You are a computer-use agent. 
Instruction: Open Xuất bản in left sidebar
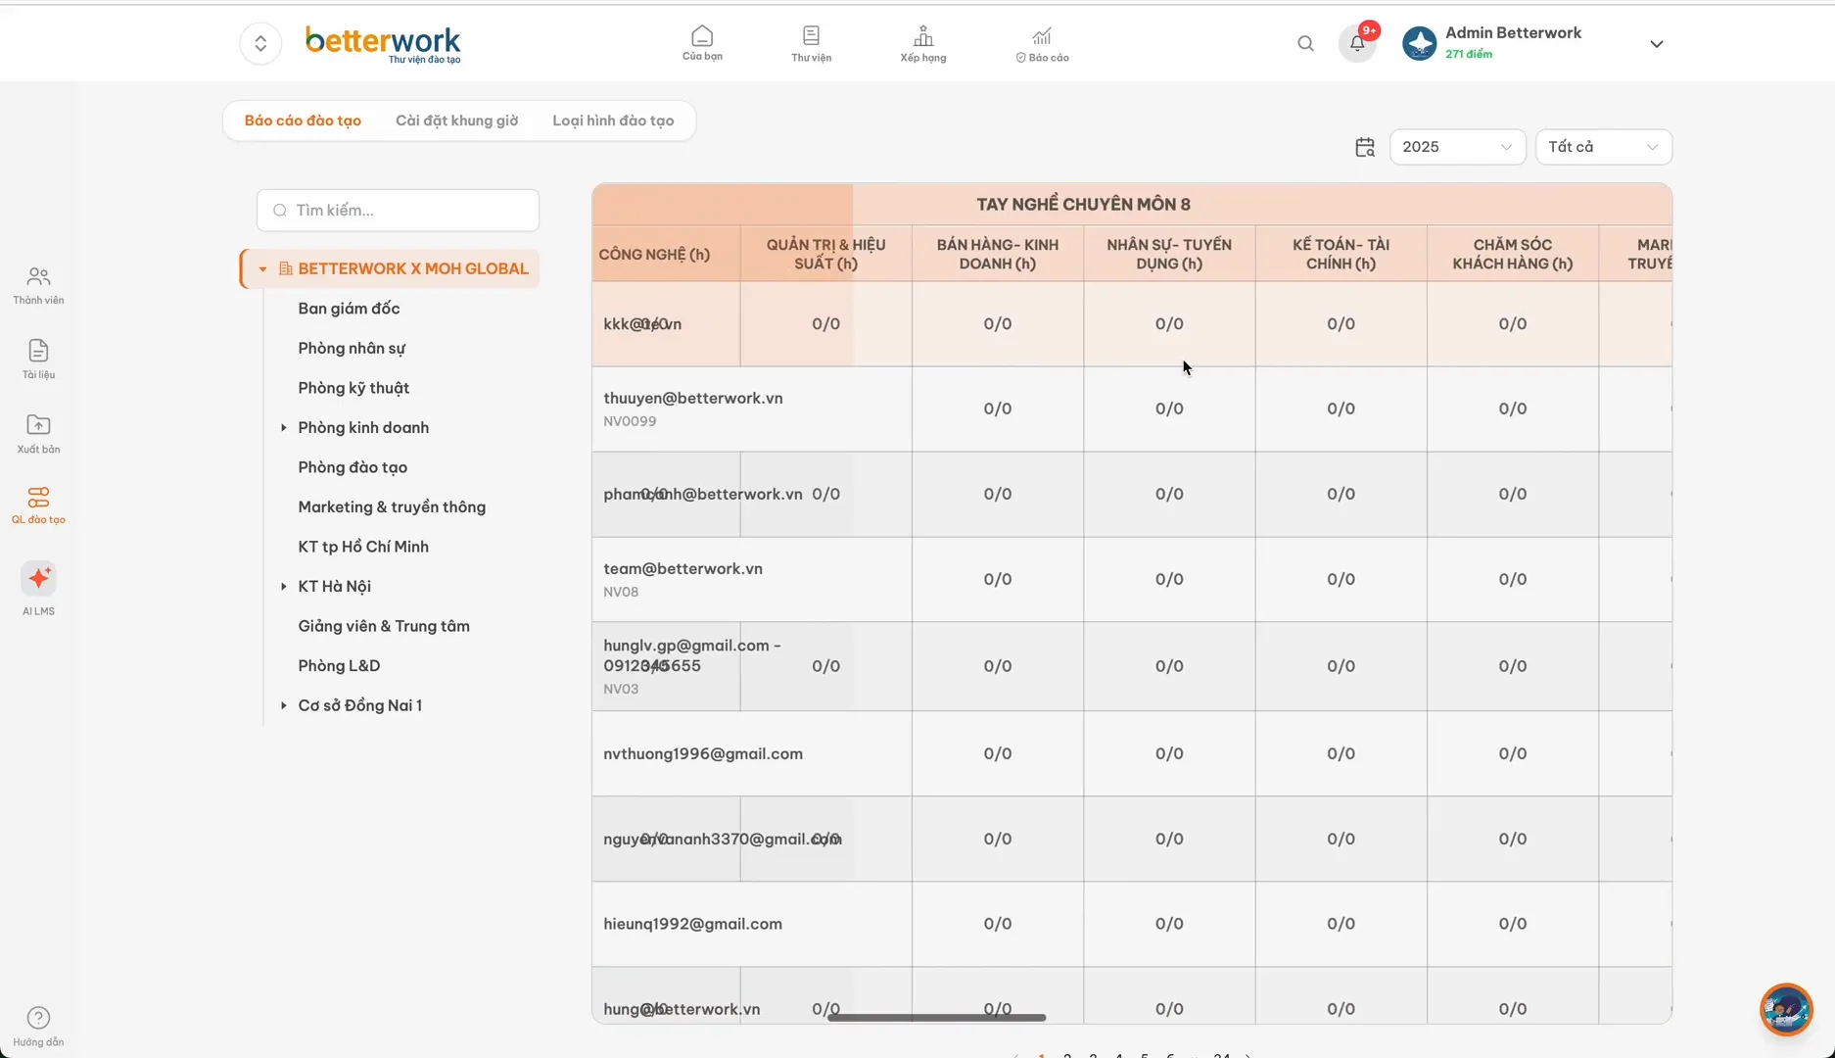[38, 434]
